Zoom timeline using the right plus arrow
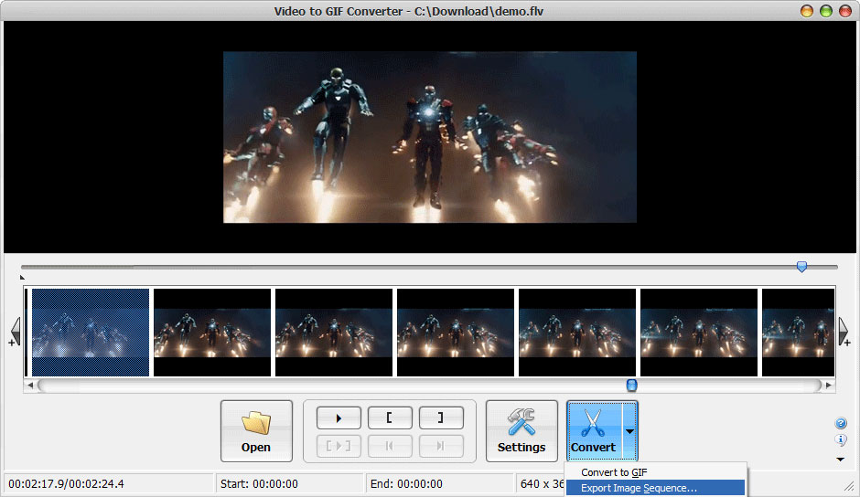Screen dimensions: 860x497 point(844,332)
